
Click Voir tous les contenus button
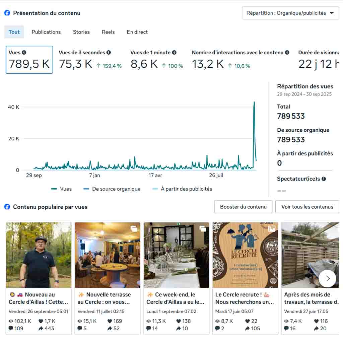[x=307, y=207]
